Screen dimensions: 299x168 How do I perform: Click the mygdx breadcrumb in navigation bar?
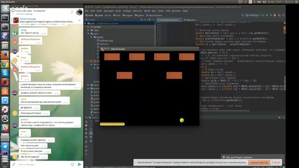click(128, 15)
